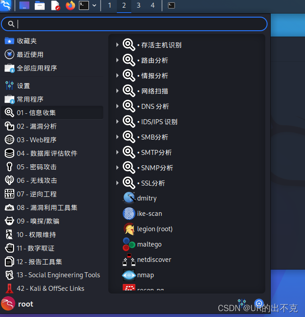Expand 存活主机识别 submenu arrow
Viewport: 305px width, 317px height.
click(117, 45)
